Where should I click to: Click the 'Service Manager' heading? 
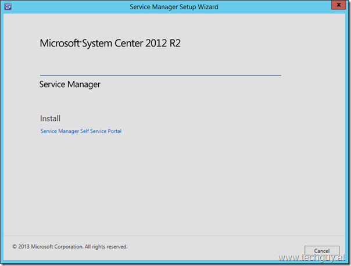click(70, 84)
